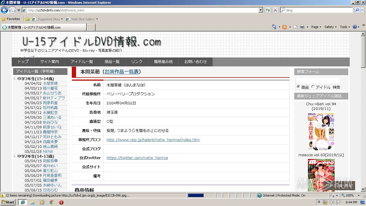
Task: Click the search magnifier icon
Action: point(357,10)
